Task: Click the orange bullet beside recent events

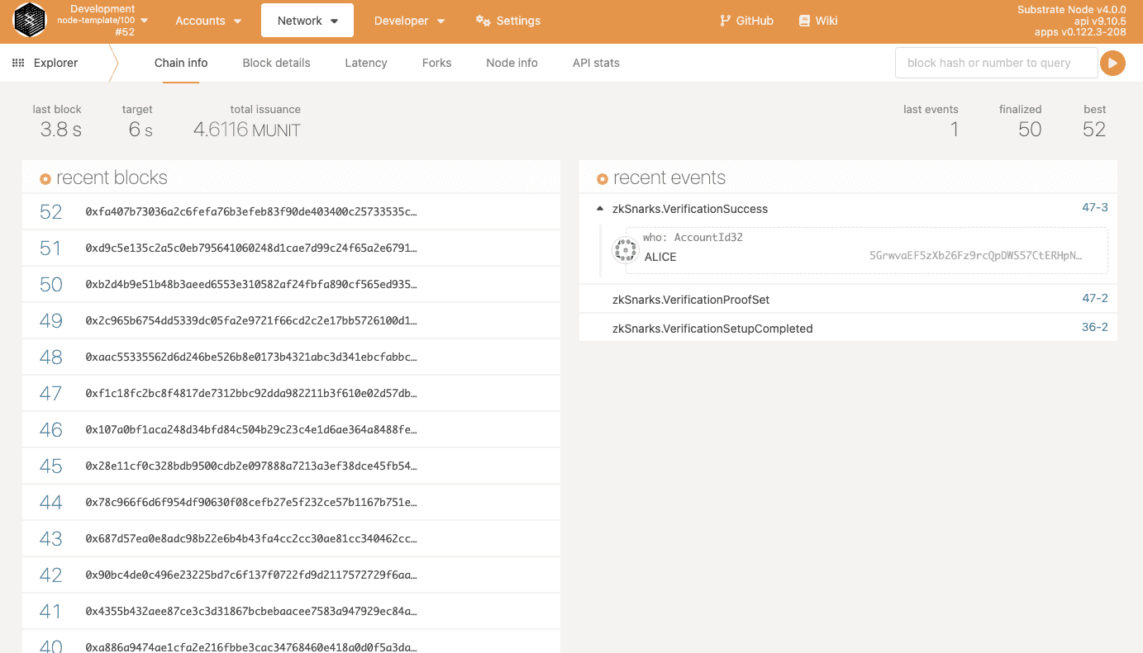Action: tap(603, 177)
